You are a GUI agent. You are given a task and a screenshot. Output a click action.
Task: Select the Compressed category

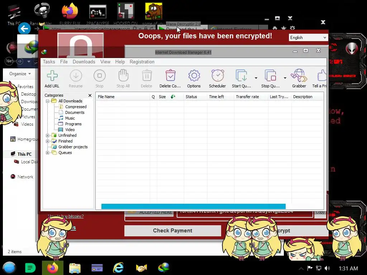76,107
